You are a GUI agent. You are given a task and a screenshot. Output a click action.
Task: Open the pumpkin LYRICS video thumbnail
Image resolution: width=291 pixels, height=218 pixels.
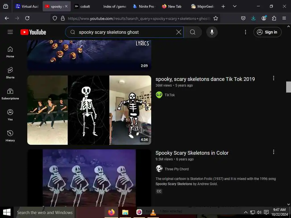click(89, 55)
